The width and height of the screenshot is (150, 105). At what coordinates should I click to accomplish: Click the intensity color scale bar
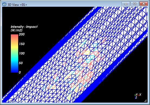[14, 53]
